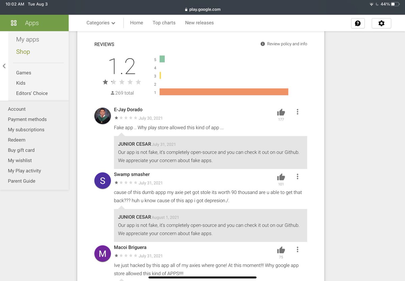This screenshot has height=281, width=405.
Task: Open the Top charts tab
Action: point(164,23)
